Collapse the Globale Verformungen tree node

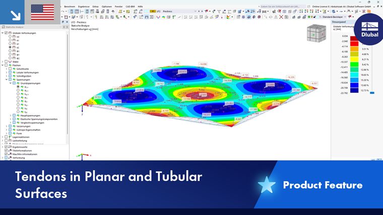pyautogui.click(x=3, y=33)
